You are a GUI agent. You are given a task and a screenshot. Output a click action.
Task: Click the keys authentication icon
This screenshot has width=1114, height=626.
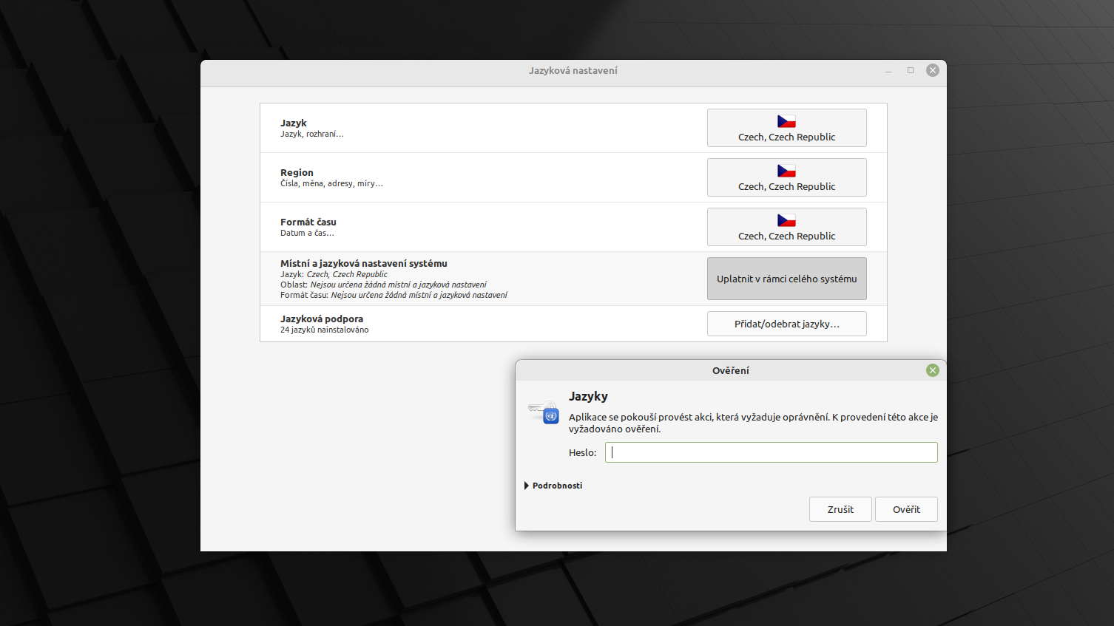[544, 412]
